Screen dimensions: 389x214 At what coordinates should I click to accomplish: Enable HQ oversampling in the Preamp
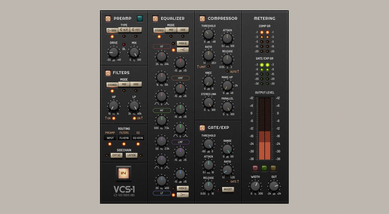(x=140, y=18)
